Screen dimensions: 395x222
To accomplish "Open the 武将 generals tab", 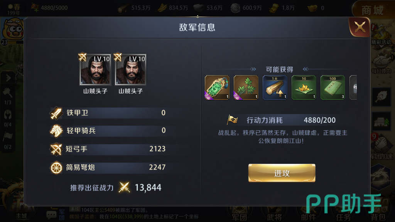I will pos(274,214).
